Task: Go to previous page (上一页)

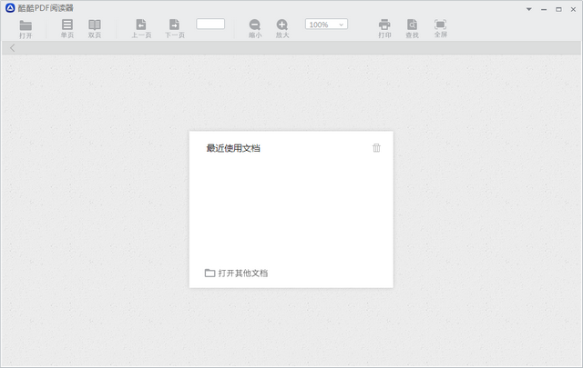Action: pyautogui.click(x=141, y=27)
